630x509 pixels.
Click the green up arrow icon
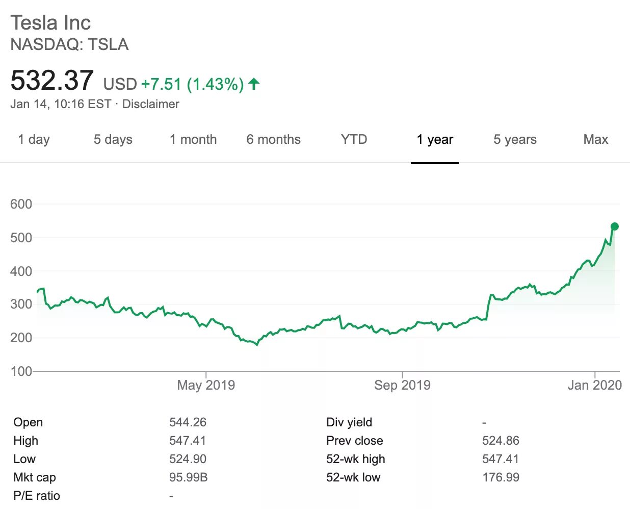254,84
